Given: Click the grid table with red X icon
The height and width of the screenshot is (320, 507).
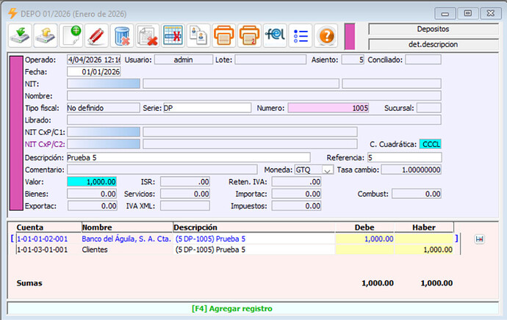Looking at the screenshot, I should 173,35.
